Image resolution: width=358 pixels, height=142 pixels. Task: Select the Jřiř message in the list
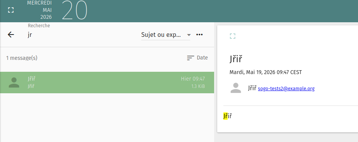click(107, 83)
